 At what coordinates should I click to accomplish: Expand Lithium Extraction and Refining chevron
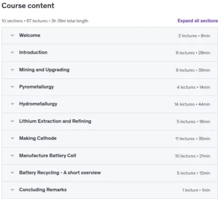pos(13,121)
